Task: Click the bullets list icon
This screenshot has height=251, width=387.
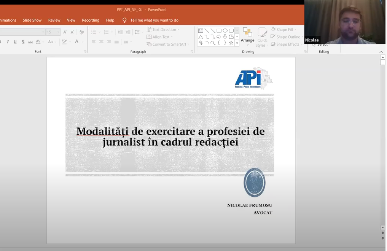Action: click(94, 32)
